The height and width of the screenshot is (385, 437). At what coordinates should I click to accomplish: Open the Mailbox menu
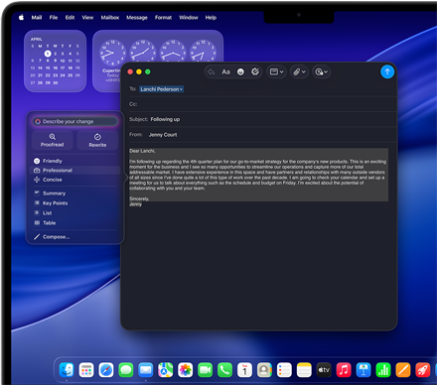click(110, 18)
